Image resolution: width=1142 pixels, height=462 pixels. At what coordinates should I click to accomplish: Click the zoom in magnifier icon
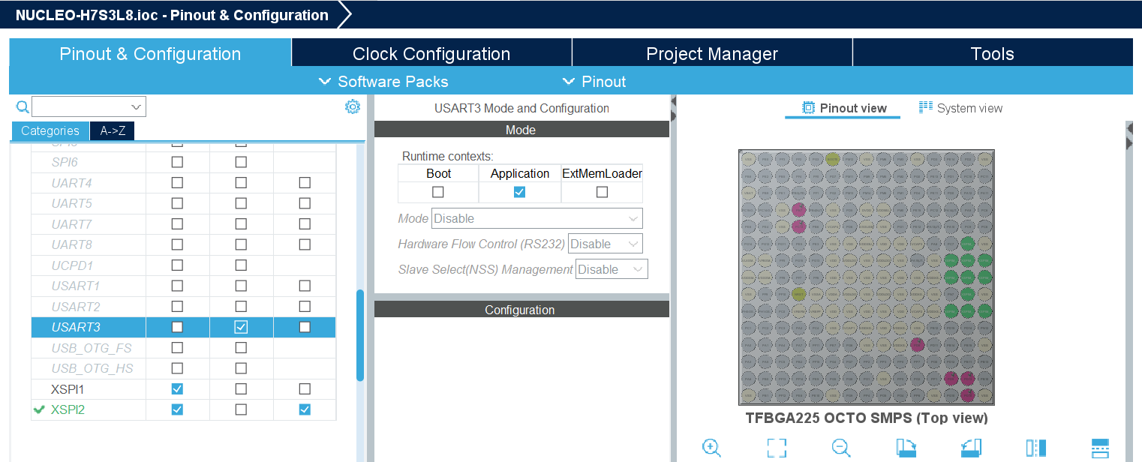pyautogui.click(x=711, y=448)
